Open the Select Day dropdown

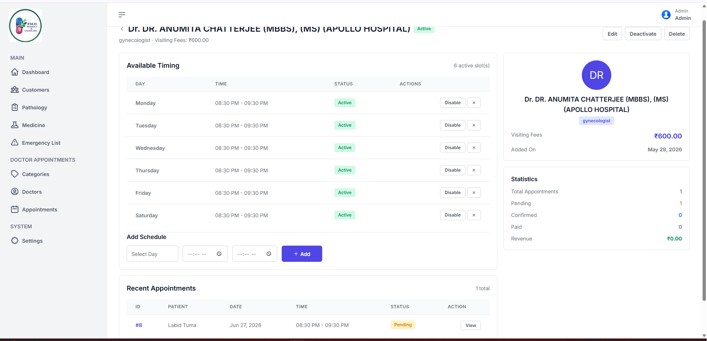pos(152,254)
